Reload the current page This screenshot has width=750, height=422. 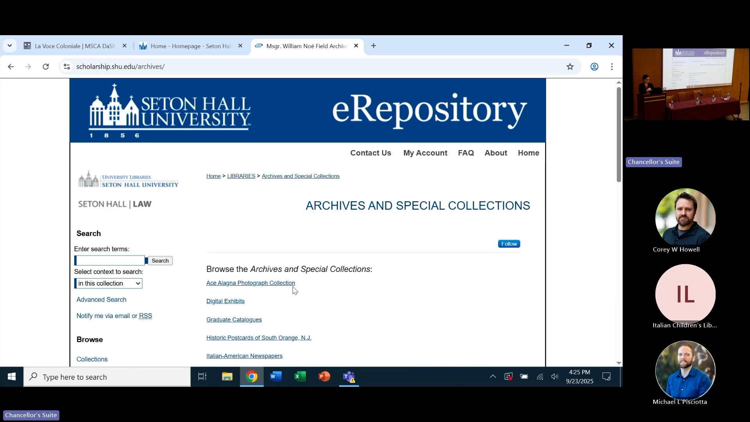46,67
